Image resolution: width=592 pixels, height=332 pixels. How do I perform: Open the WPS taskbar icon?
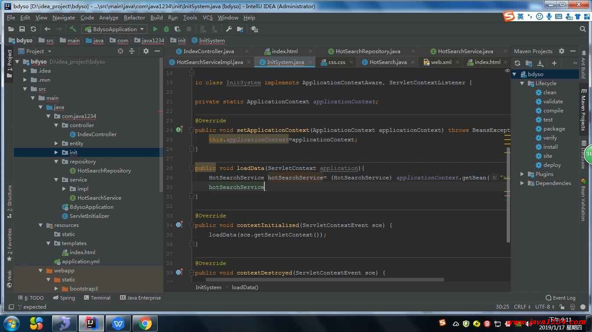(x=118, y=323)
